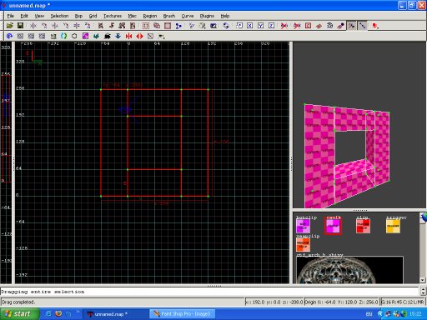
Task: Toggle the second pressed-in diagonal-line button
Action: (363, 26)
